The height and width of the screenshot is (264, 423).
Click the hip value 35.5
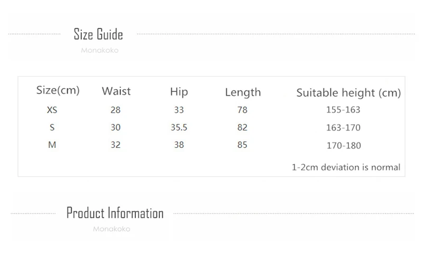click(179, 127)
